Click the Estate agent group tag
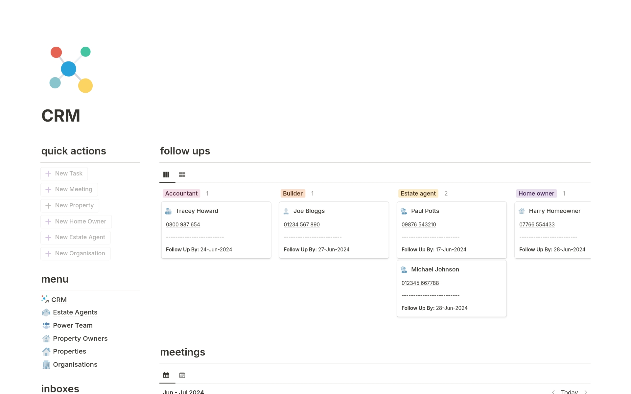This screenshot has height=394, width=631. [x=418, y=194]
